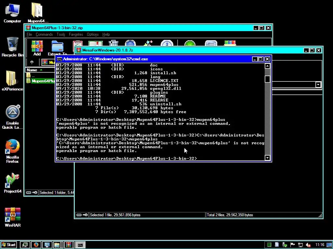Open the Commands menu
The width and height of the screenshot is (333, 249).
click(x=44, y=34)
